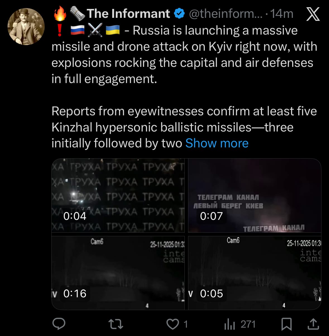Image resolution: width=329 pixels, height=336 pixels.
Task: Click the tweet body text
Action: (x=184, y=63)
